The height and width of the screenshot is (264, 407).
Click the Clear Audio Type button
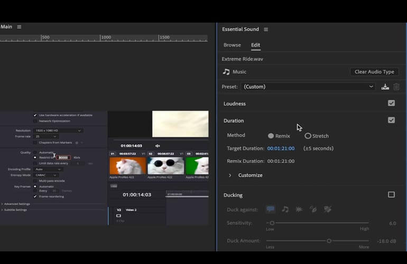point(374,72)
